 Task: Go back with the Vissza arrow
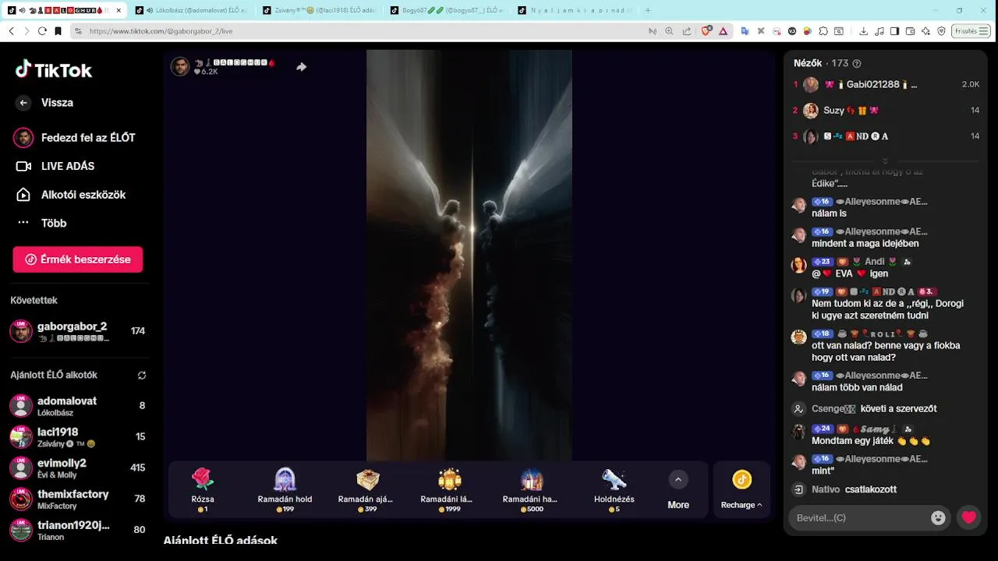[23, 103]
